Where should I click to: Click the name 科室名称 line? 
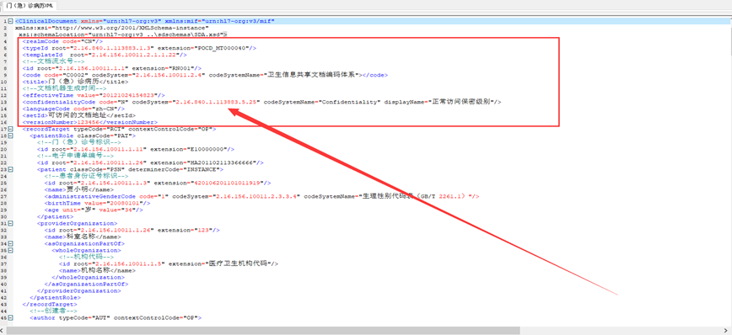point(83,237)
